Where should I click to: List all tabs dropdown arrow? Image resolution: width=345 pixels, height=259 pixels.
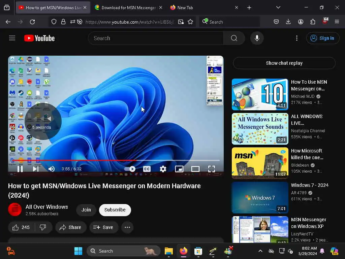(278, 7)
